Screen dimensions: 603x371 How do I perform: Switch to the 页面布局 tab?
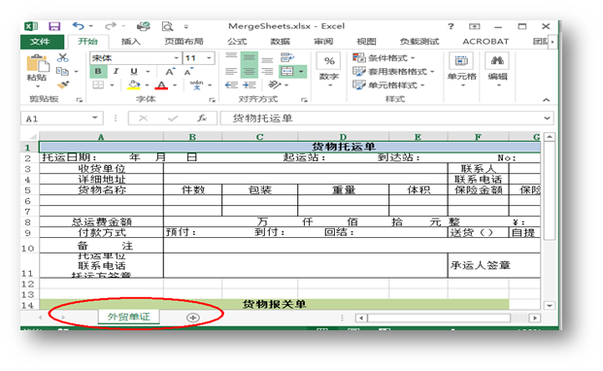coord(184,41)
